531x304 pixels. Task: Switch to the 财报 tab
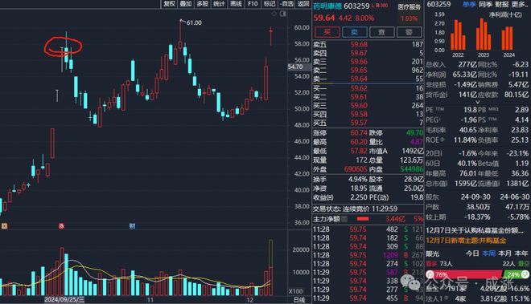[501, 4]
